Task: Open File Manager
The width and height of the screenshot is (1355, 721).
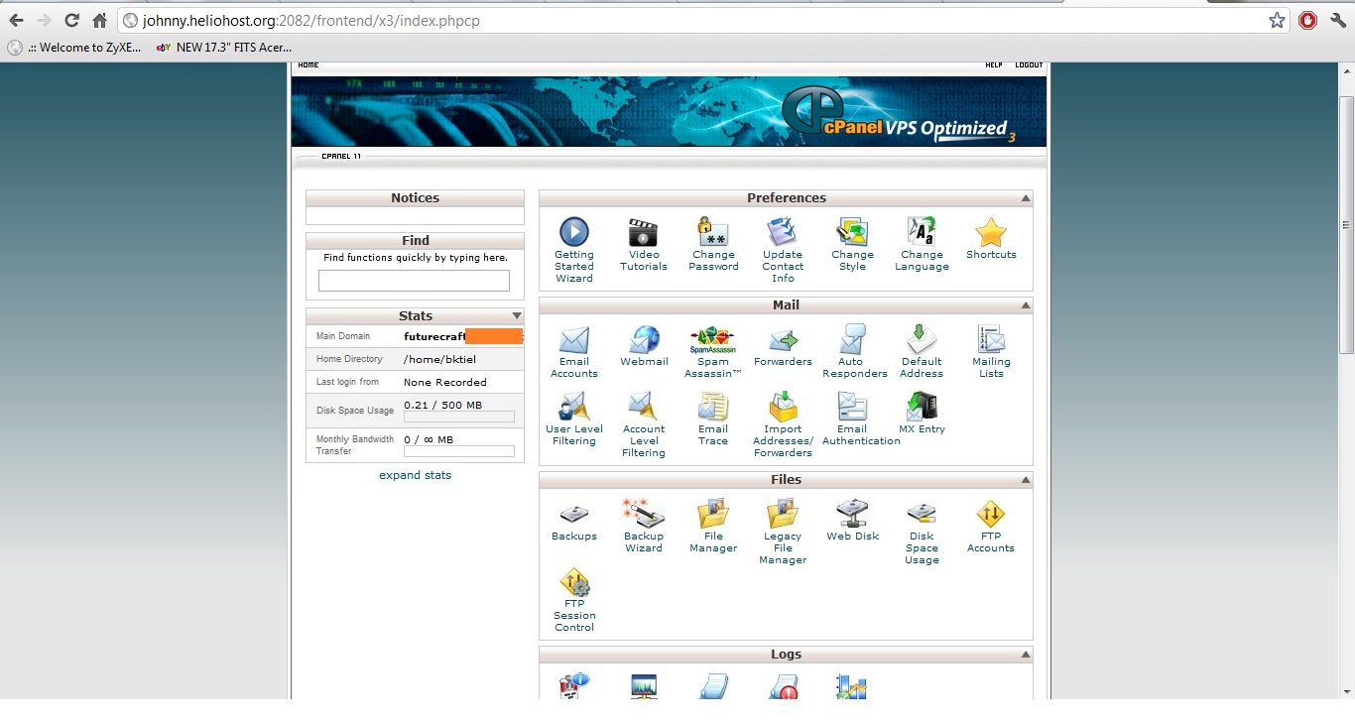Action: point(713,527)
